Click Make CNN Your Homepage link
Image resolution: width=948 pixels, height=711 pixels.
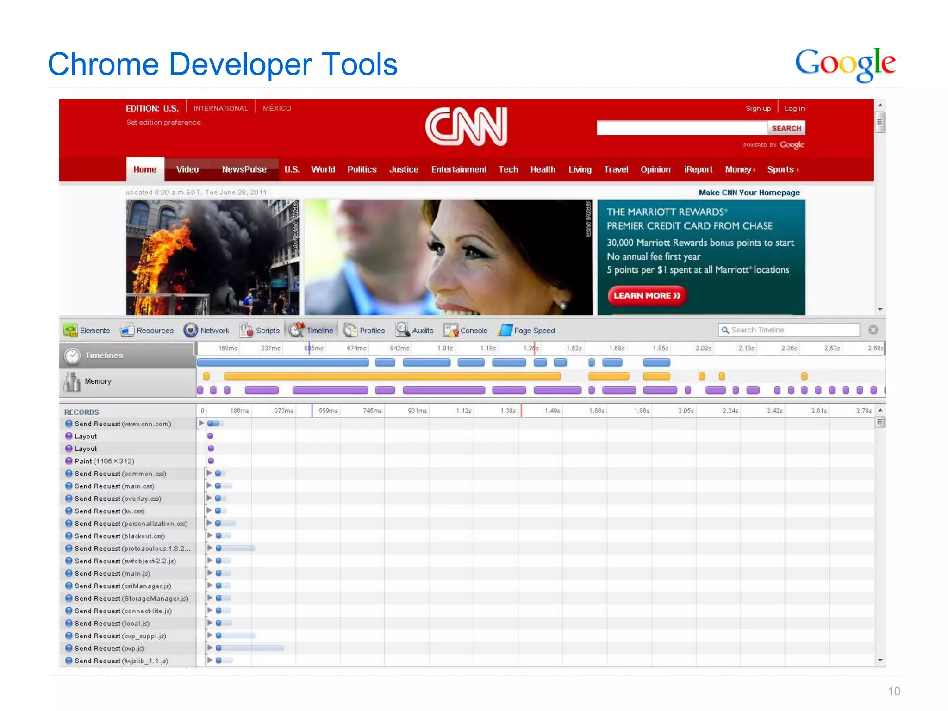coord(749,193)
